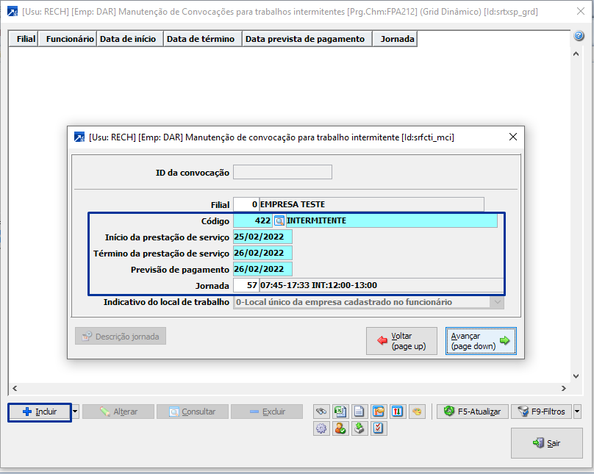Close the convocação dialog window
The height and width of the screenshot is (474, 594).
pos(513,137)
